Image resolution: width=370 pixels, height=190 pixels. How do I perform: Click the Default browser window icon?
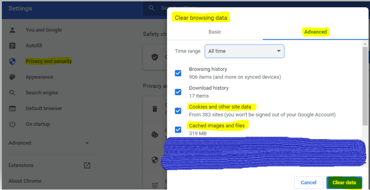click(13, 109)
